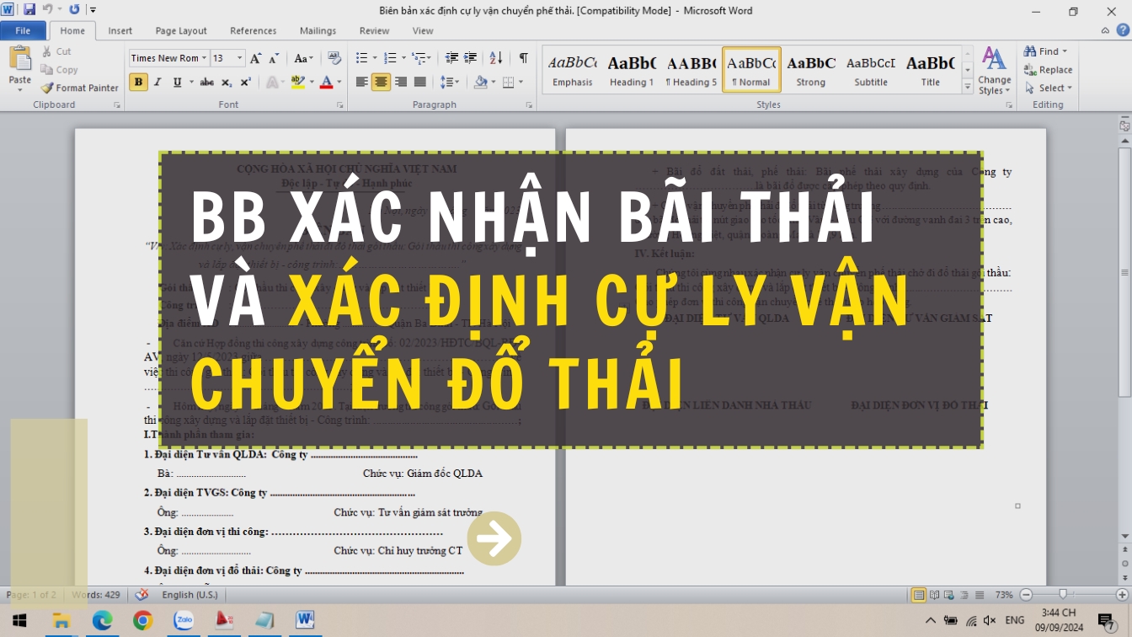The image size is (1132, 637).
Task: Toggle Bold formatting off
Action: [x=138, y=82]
